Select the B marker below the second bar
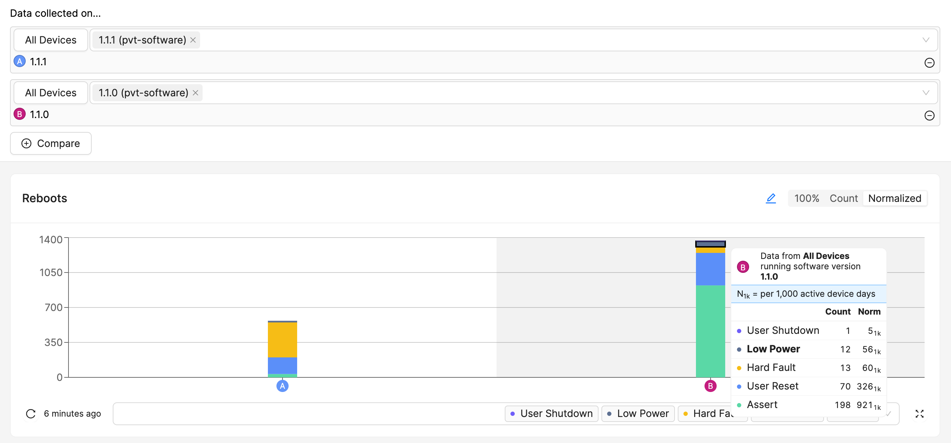This screenshot has height=443, width=951. coord(710,386)
